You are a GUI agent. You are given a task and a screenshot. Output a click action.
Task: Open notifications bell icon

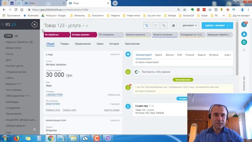pyautogui.click(x=244, y=34)
